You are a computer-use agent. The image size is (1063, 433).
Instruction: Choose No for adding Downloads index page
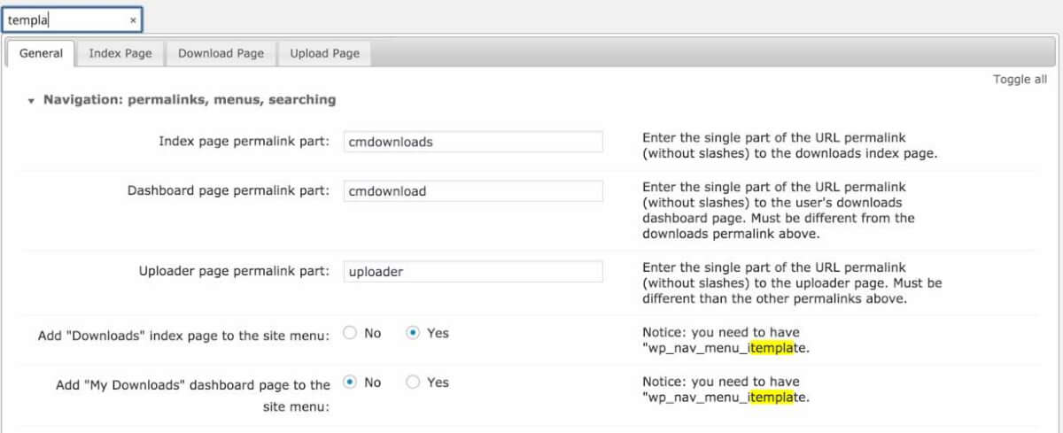350,333
